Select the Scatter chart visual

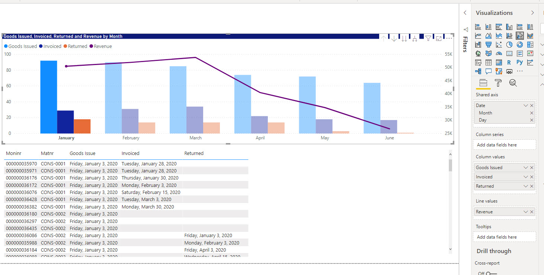(499, 45)
